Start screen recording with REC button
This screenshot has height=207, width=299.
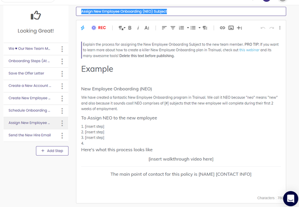[99, 28]
